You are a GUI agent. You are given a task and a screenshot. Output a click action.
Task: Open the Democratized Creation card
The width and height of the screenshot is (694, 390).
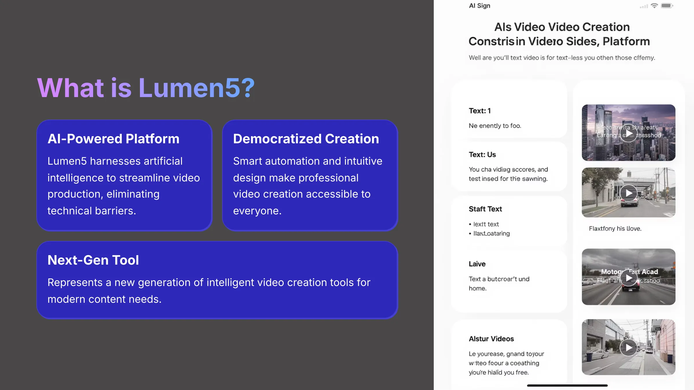pyautogui.click(x=310, y=175)
